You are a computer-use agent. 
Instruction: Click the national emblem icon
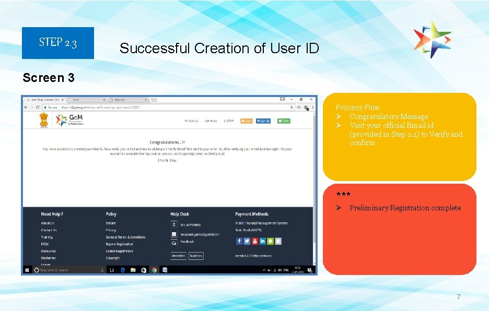pyautogui.click(x=44, y=120)
